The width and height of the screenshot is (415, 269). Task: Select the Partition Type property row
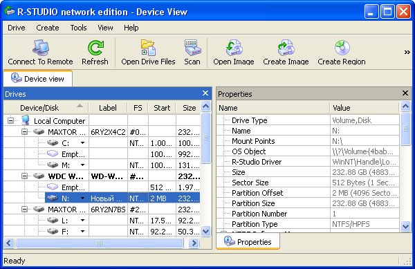[x=308, y=224]
